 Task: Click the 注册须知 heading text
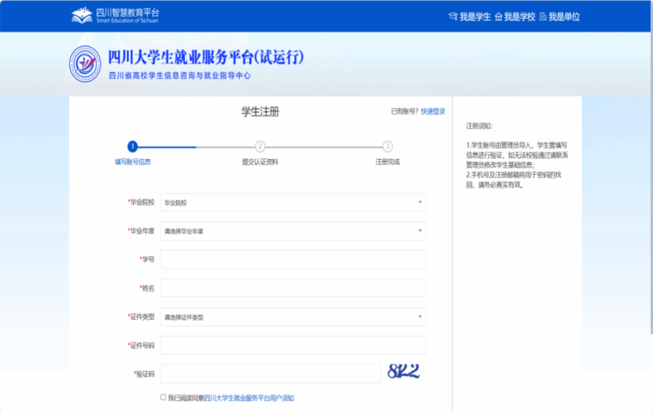point(480,126)
